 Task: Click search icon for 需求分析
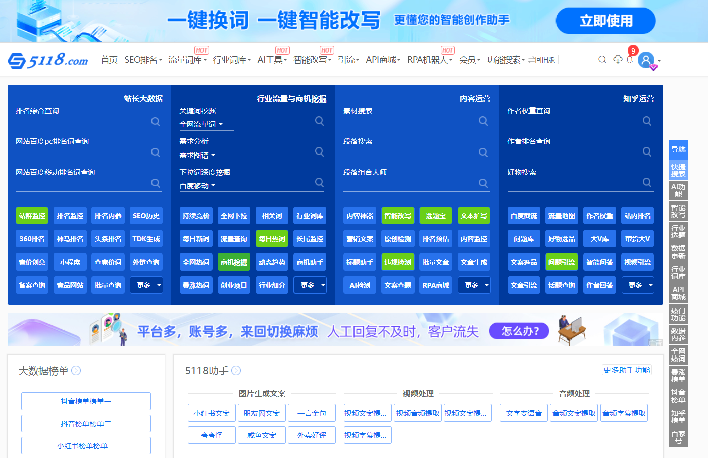coord(319,151)
